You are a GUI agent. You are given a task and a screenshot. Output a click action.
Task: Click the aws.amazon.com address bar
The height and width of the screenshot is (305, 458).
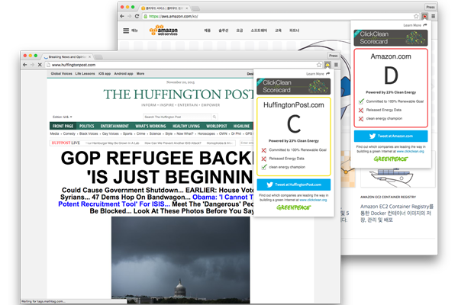click(278, 16)
